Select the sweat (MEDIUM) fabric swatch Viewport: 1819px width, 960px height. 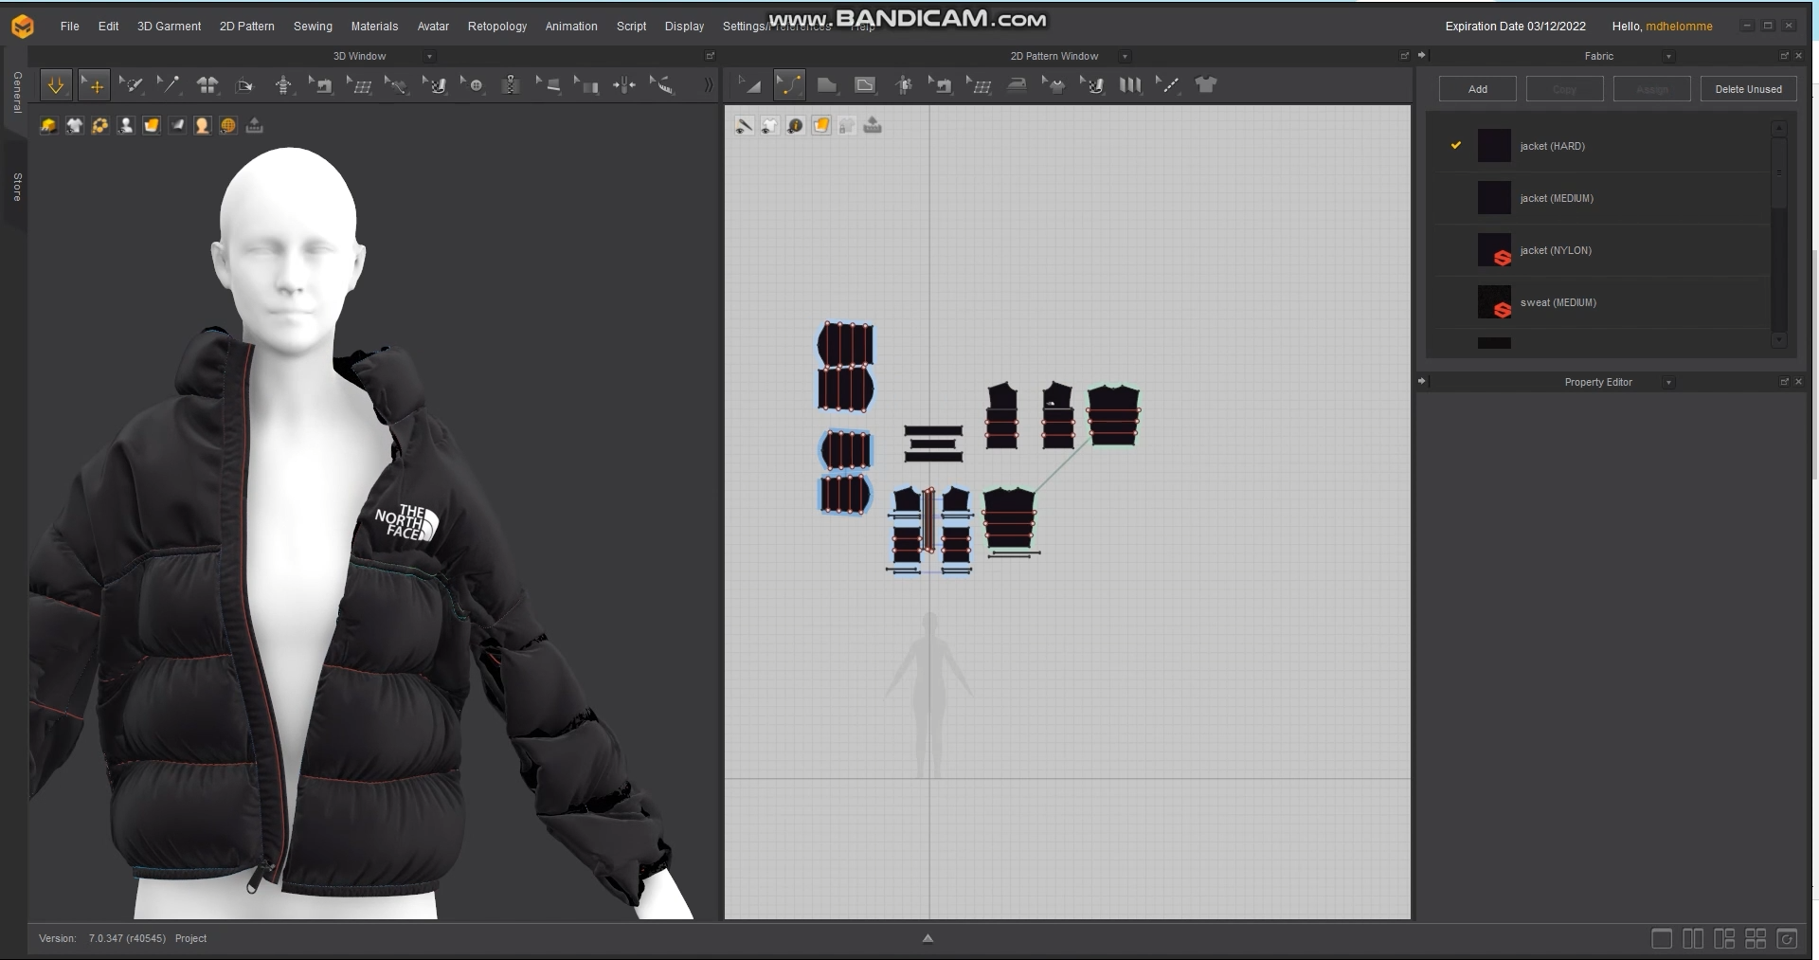(x=1494, y=302)
